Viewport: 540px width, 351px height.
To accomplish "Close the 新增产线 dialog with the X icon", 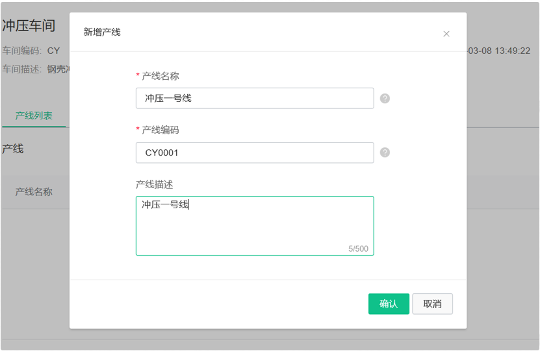I will (x=446, y=34).
